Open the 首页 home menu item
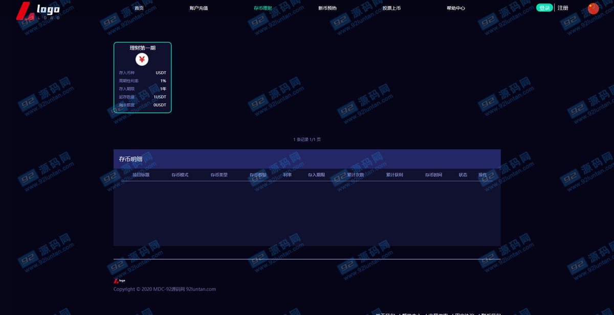The image size is (614, 315). [139, 8]
